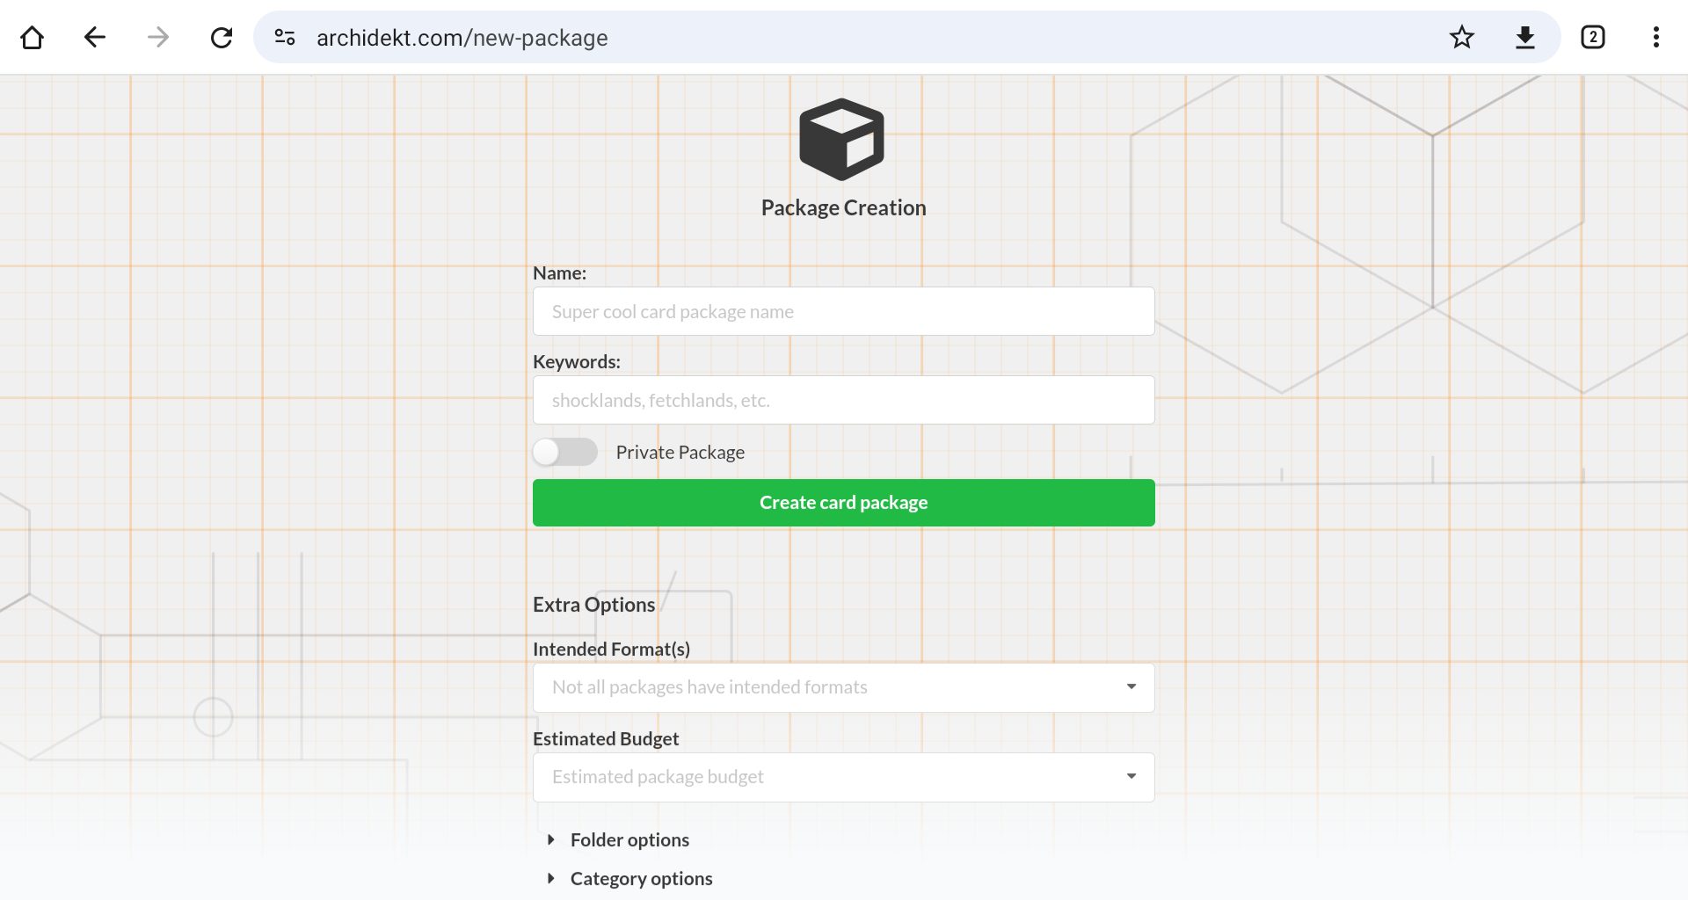Screen dimensions: 1688x900
Task: Show the open tabs switcher
Action: (1592, 37)
